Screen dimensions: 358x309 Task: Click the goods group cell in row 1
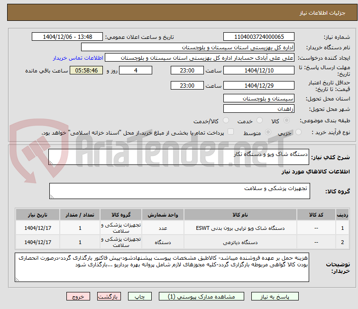(x=121, y=228)
